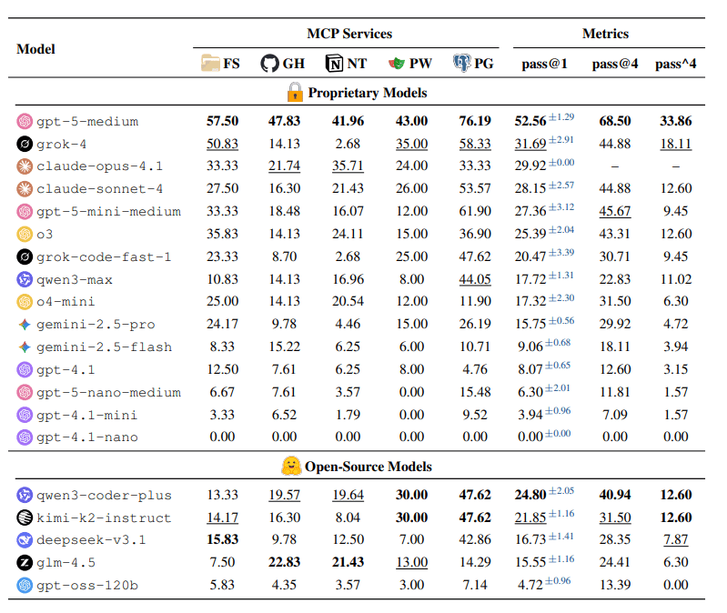This screenshot has width=727, height=613.
Task: Click the icon beside grok-code-fast-1
Action: pos(25,256)
